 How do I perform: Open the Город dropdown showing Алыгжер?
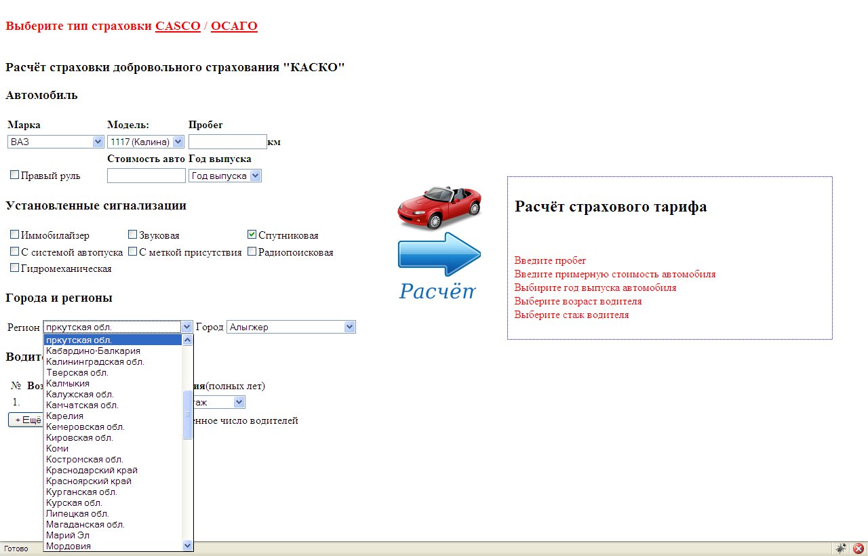coord(291,327)
